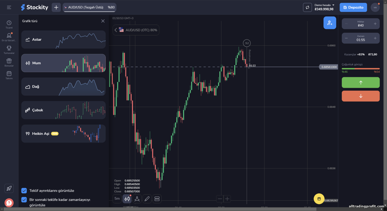Click the 0.68561000 current price tag
This screenshot has height=211, width=387.
(329, 67)
